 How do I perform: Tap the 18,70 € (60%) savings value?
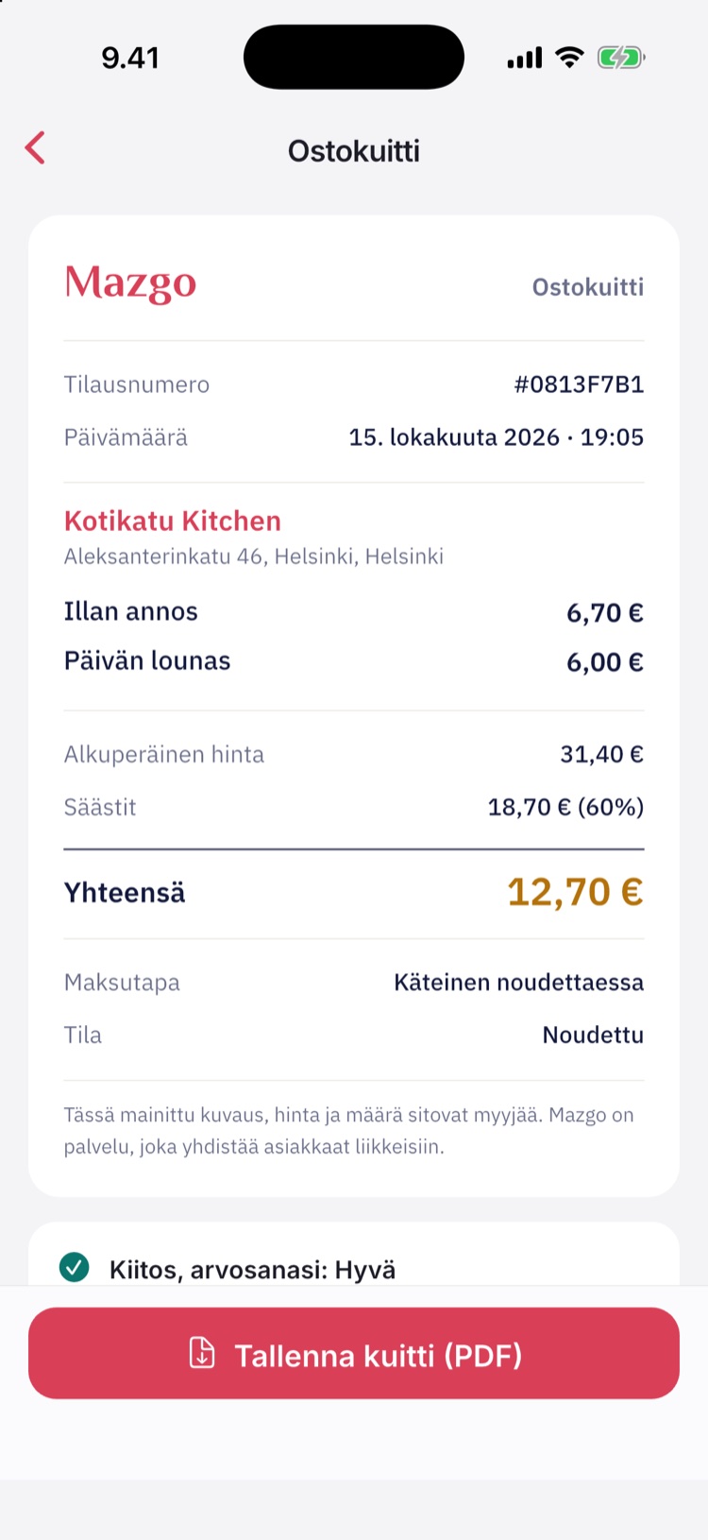[565, 808]
